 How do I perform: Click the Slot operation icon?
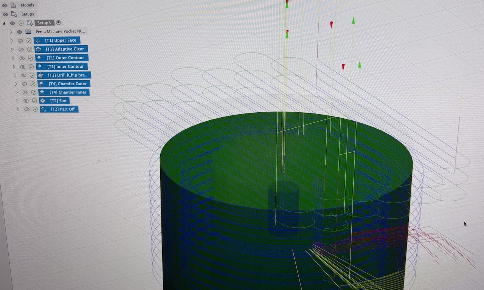(x=43, y=101)
